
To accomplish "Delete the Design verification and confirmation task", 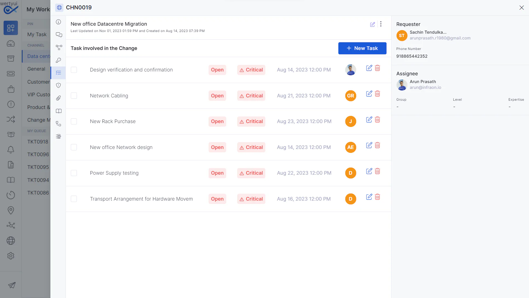I will tap(377, 68).
